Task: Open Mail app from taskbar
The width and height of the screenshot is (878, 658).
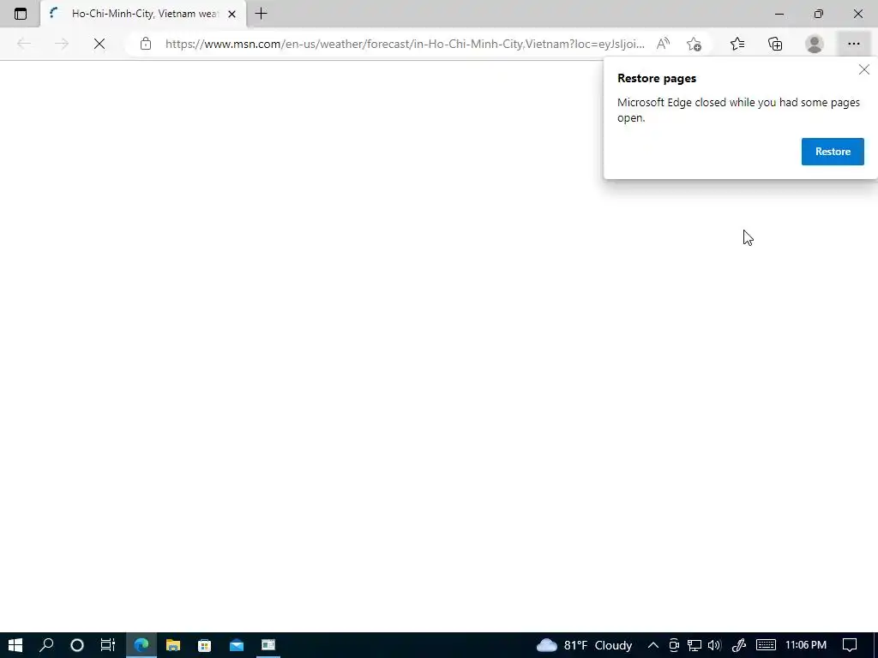Action: coord(237,645)
